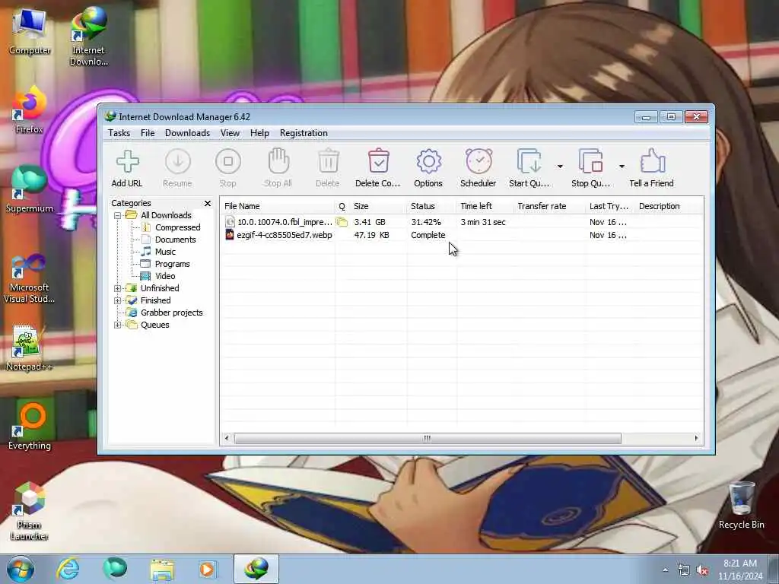
Task: Open the File menu
Action: tap(148, 133)
